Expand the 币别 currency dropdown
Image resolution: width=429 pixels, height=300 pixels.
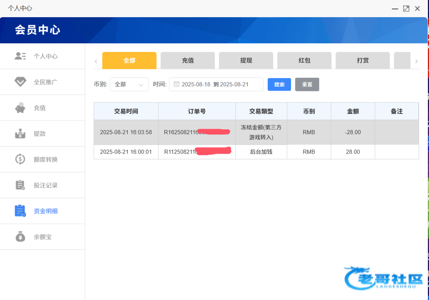point(129,84)
